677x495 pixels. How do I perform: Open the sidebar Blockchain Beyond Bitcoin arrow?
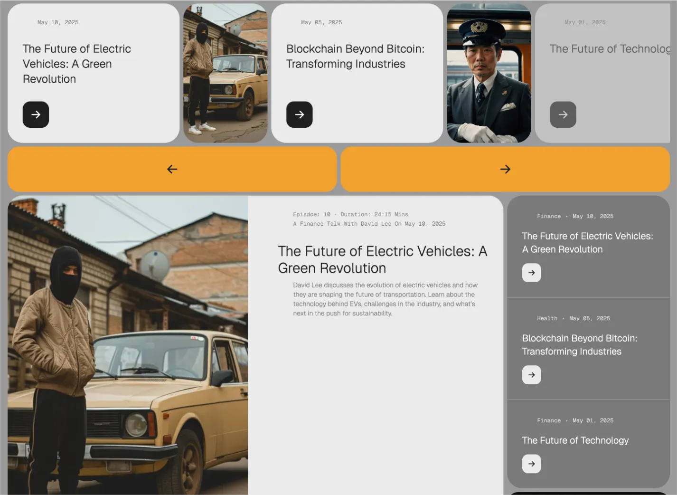[x=531, y=375]
